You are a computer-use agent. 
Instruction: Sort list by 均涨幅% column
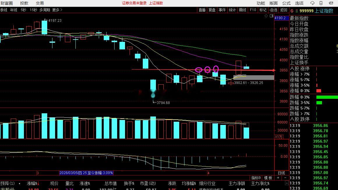[x=189, y=184]
